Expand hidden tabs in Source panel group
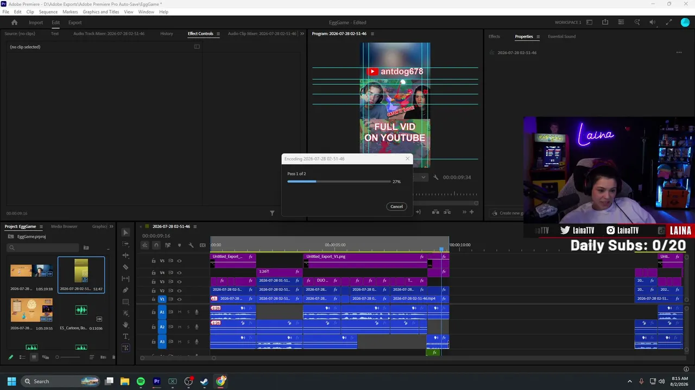 (302, 34)
